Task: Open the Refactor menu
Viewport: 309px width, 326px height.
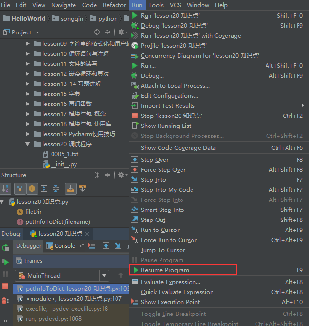Action: (114, 5)
